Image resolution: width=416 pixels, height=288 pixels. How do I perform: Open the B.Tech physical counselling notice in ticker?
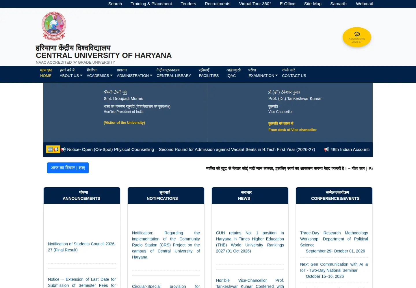[191, 149]
